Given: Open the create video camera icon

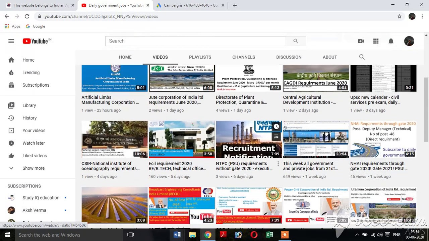Looking at the screenshot, I should 361,41.
